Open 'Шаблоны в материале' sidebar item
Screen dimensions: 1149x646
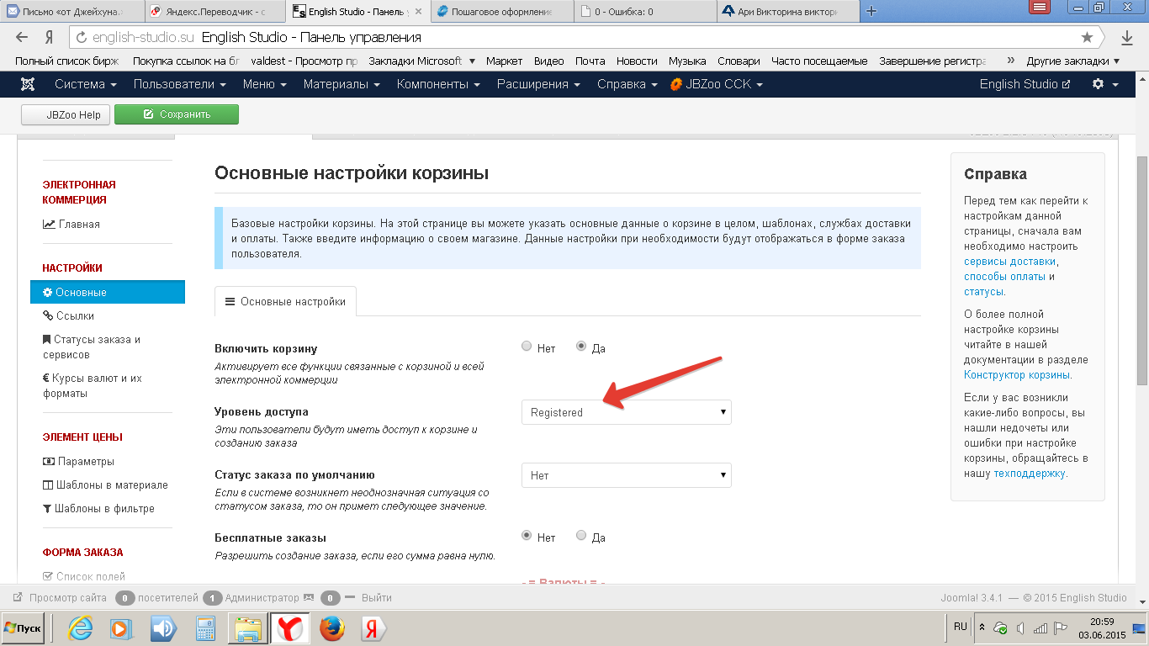coord(105,484)
